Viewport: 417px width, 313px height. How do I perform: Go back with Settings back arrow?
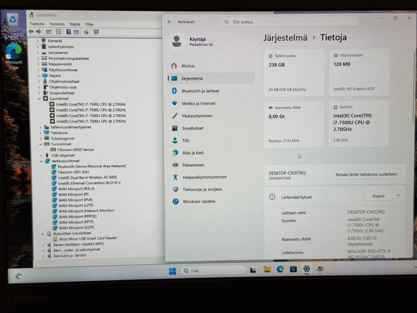coord(170,22)
